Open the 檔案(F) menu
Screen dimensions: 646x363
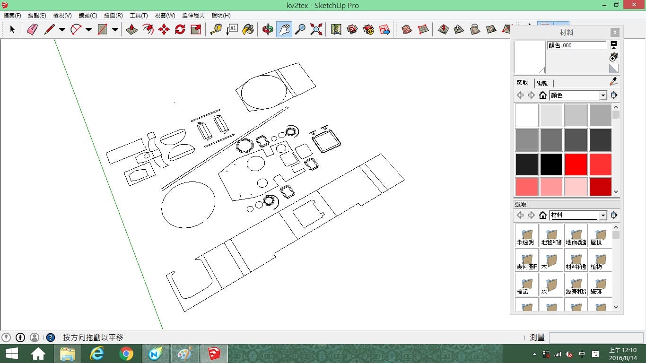tap(12, 16)
